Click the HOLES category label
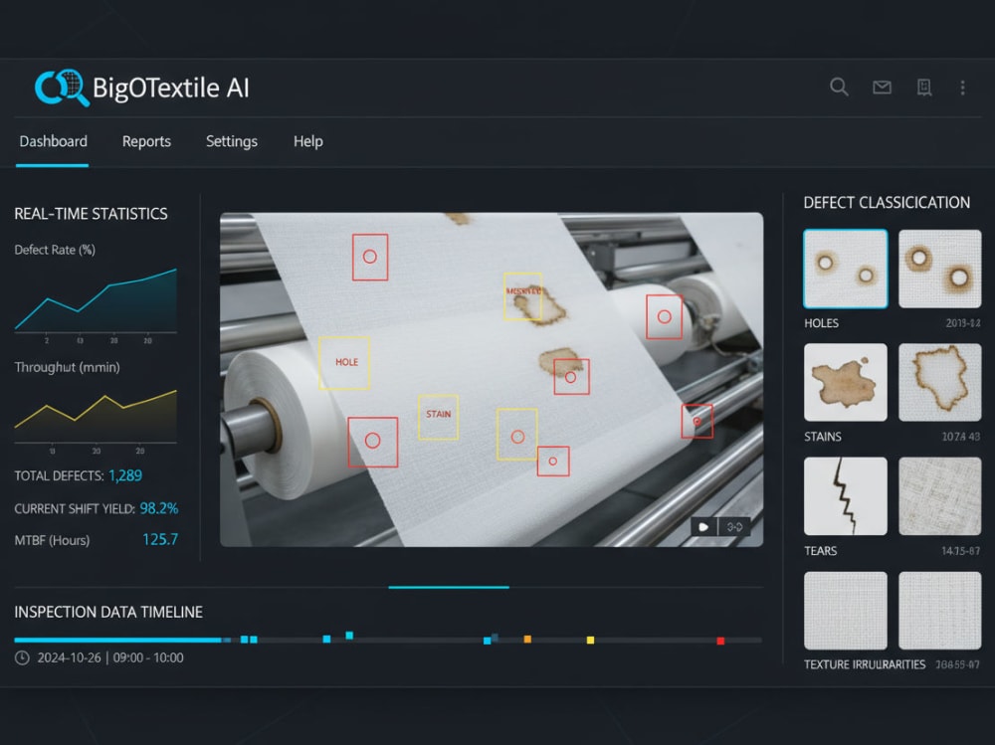995x745 pixels. 821,323
